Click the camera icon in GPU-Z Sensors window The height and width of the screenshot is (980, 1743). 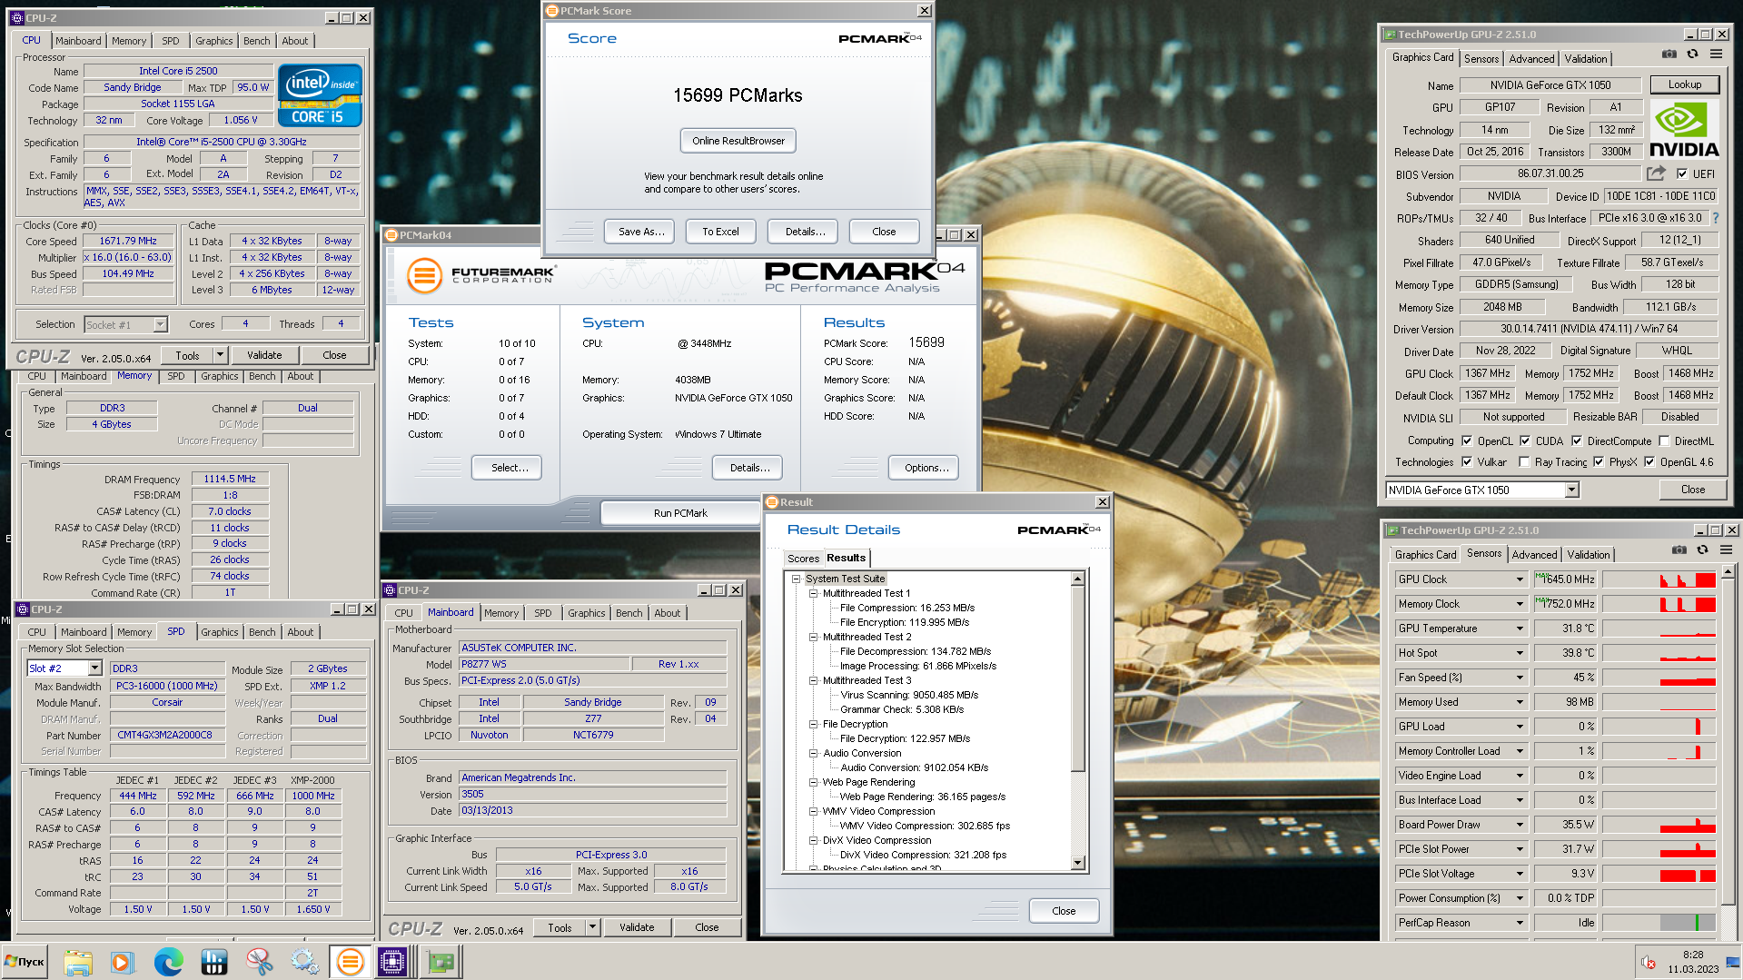click(1679, 550)
